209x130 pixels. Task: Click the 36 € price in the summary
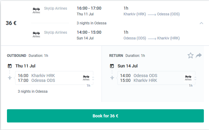11,23
